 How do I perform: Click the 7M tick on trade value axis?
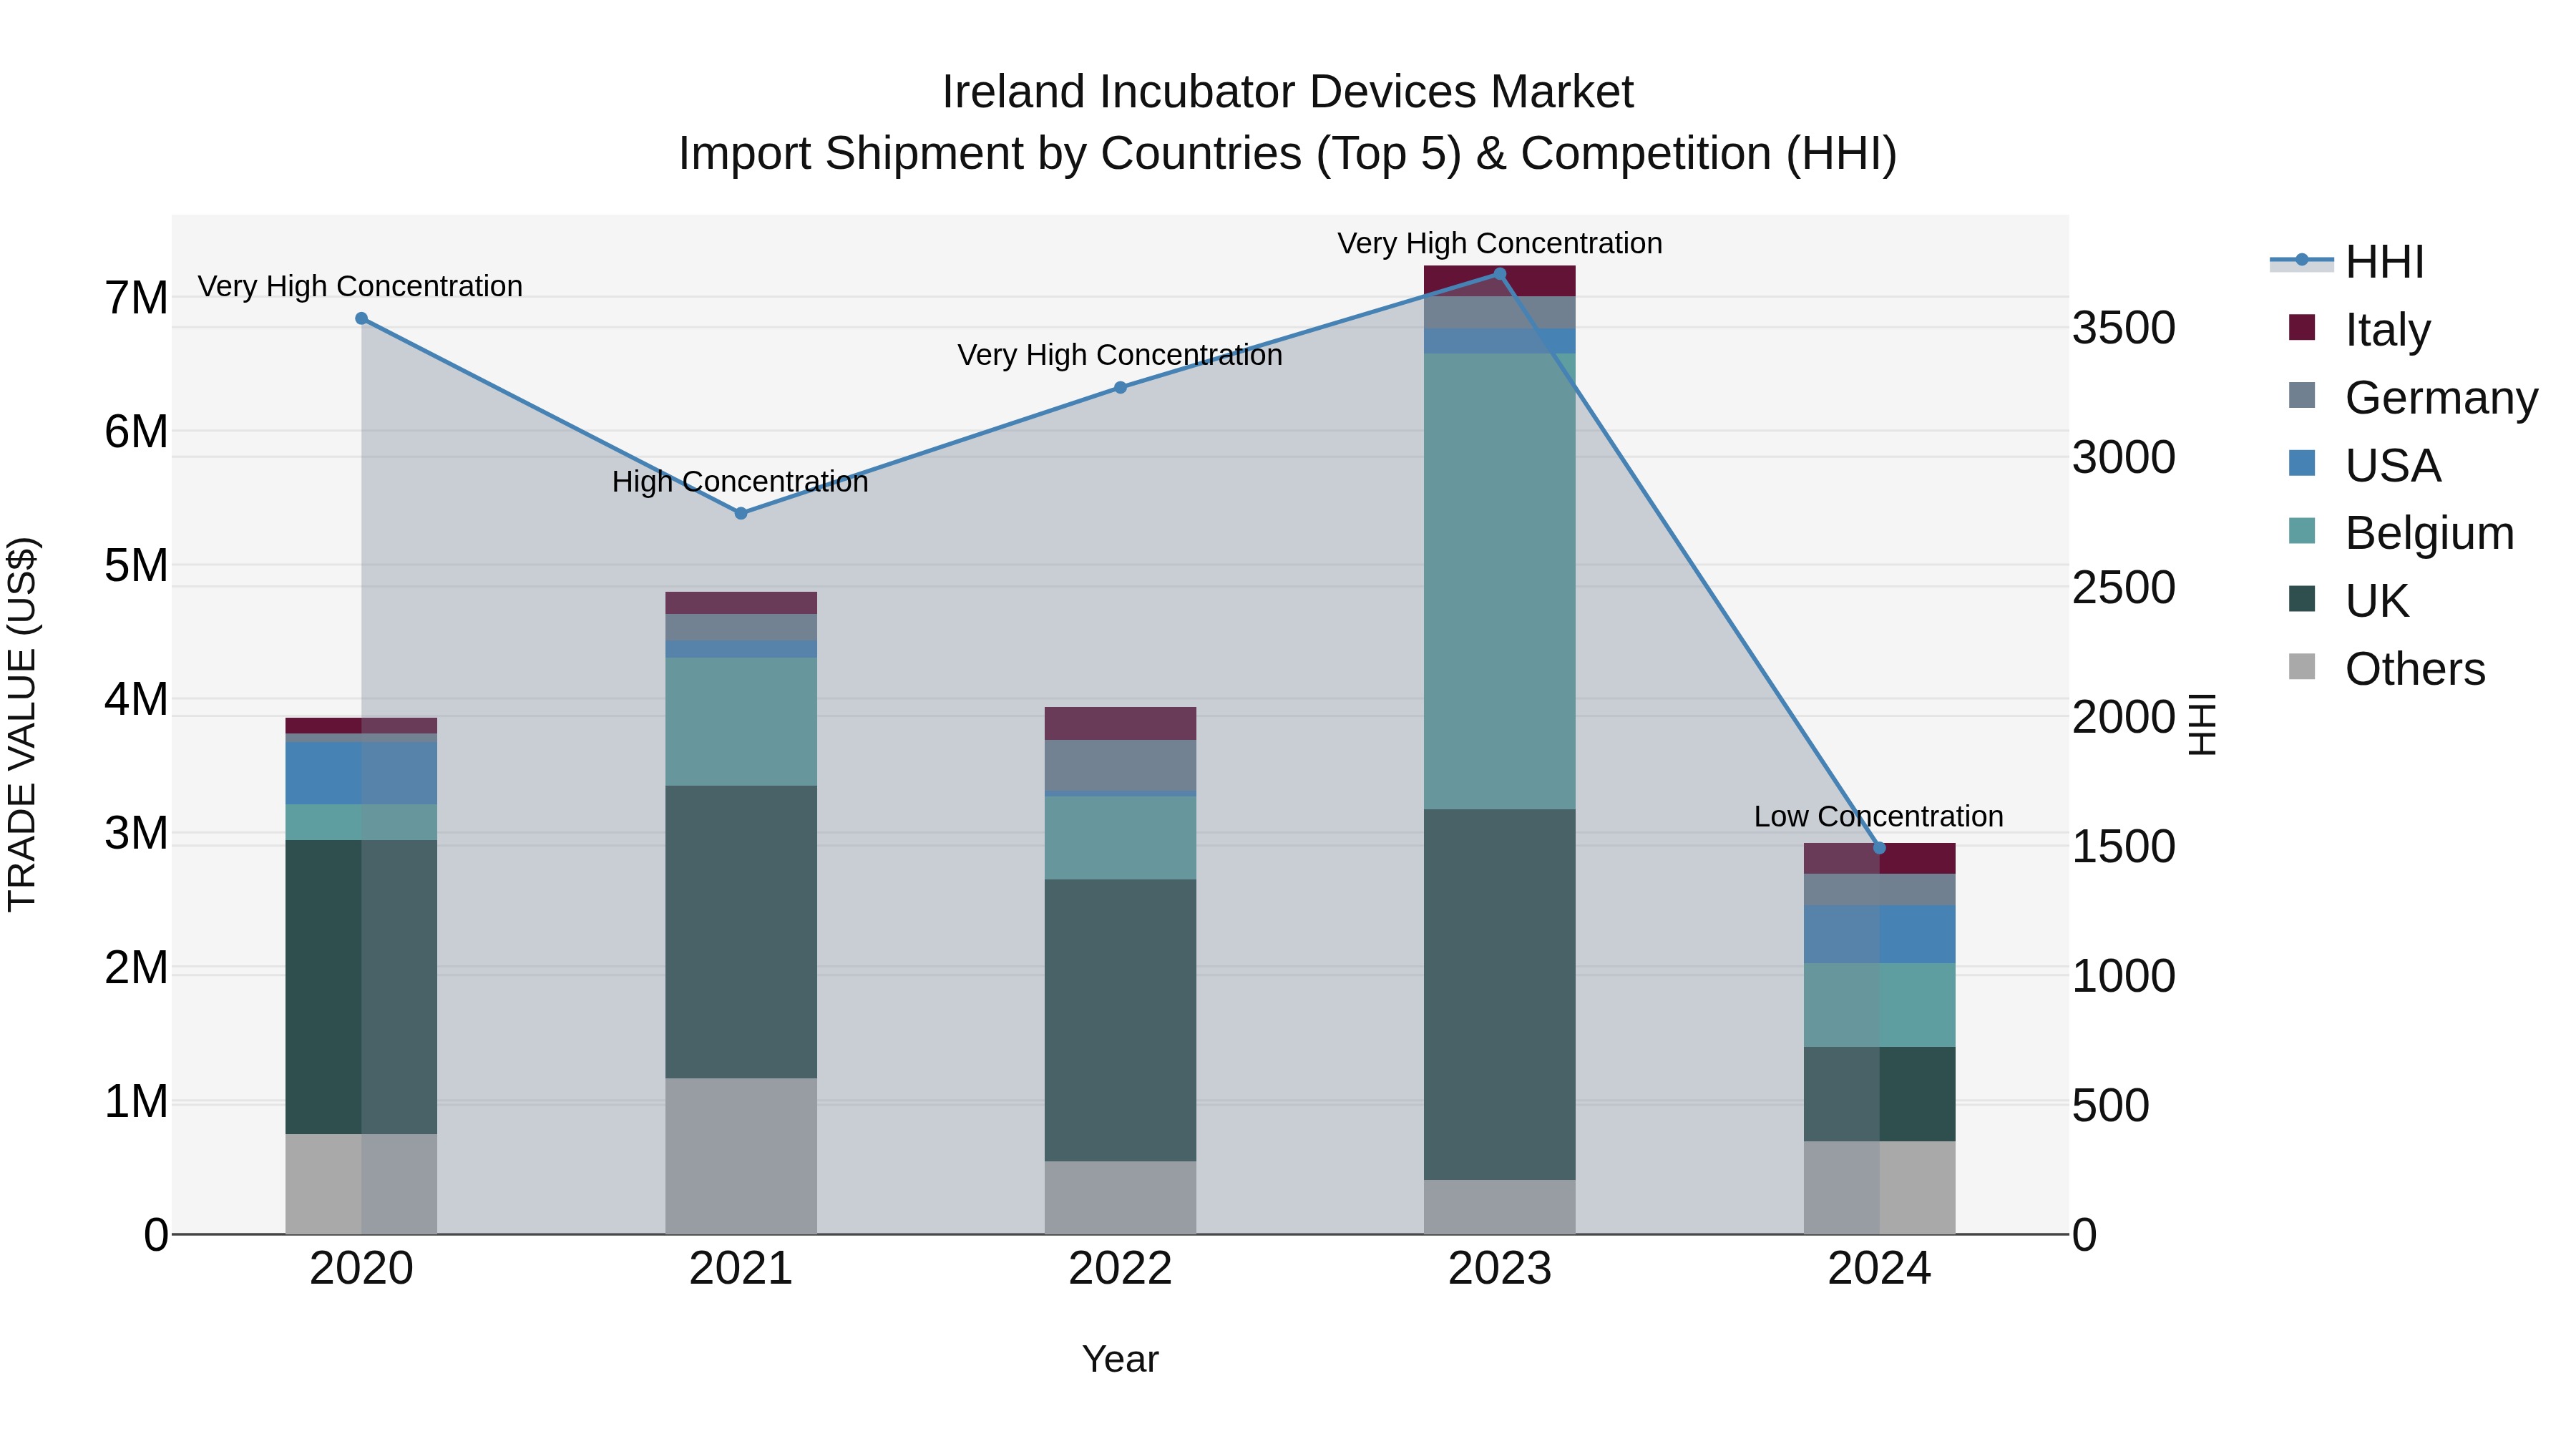pos(137,298)
